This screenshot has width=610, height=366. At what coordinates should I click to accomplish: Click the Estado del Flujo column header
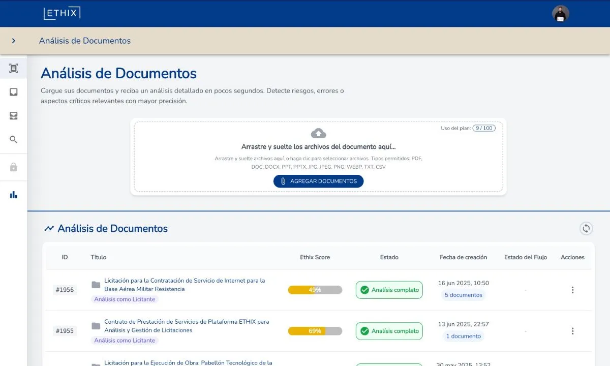click(x=526, y=257)
